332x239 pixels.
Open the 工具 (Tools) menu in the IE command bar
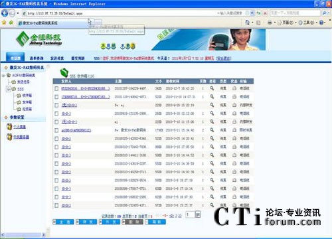(308, 23)
